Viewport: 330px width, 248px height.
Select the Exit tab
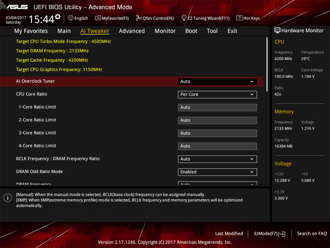pos(232,31)
